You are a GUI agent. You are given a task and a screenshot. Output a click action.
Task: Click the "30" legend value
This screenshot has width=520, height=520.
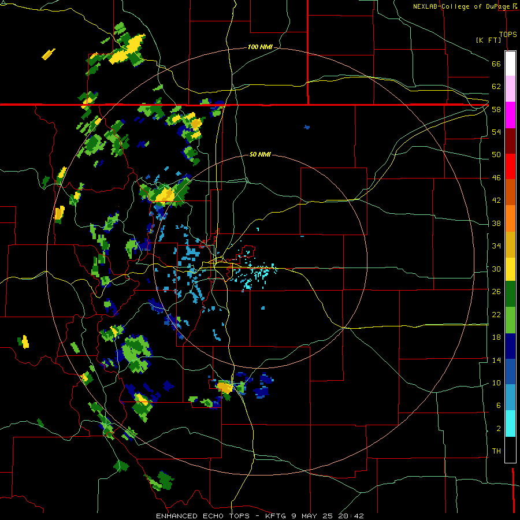pyautogui.click(x=496, y=269)
